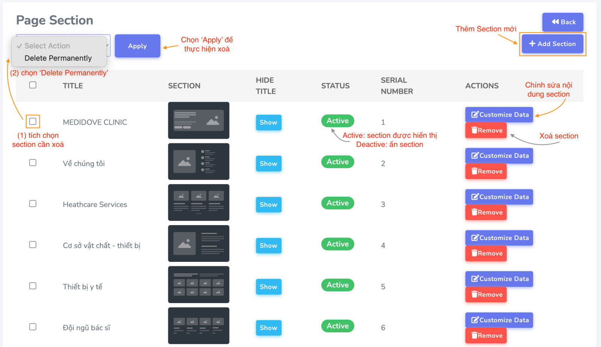This screenshot has width=601, height=347.
Task: Remove the Thiết bị y tế section
Action: [x=486, y=295]
